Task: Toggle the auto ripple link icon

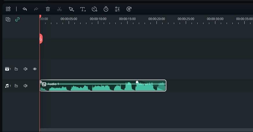Action: (17, 19)
